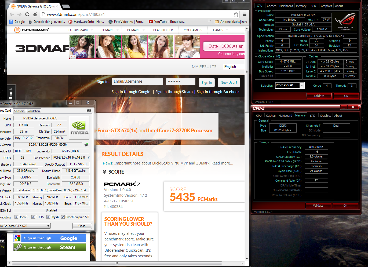Open the Chrome menu icon
This screenshot has height=267, width=368.
[245, 14]
